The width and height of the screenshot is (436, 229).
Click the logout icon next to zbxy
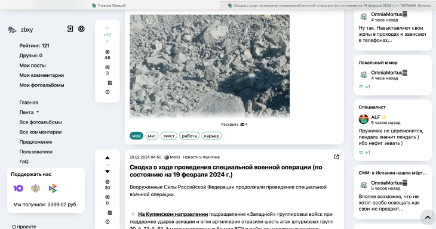click(x=70, y=29)
